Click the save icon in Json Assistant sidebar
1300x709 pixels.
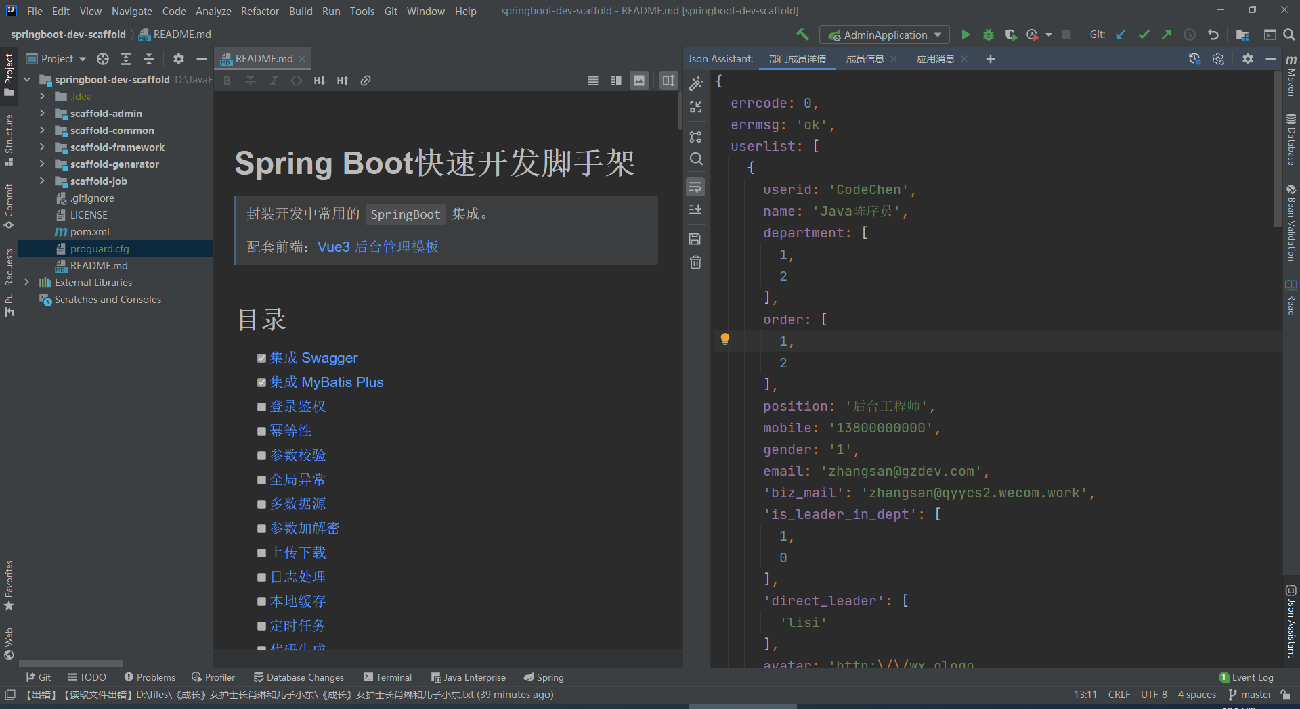coord(695,239)
